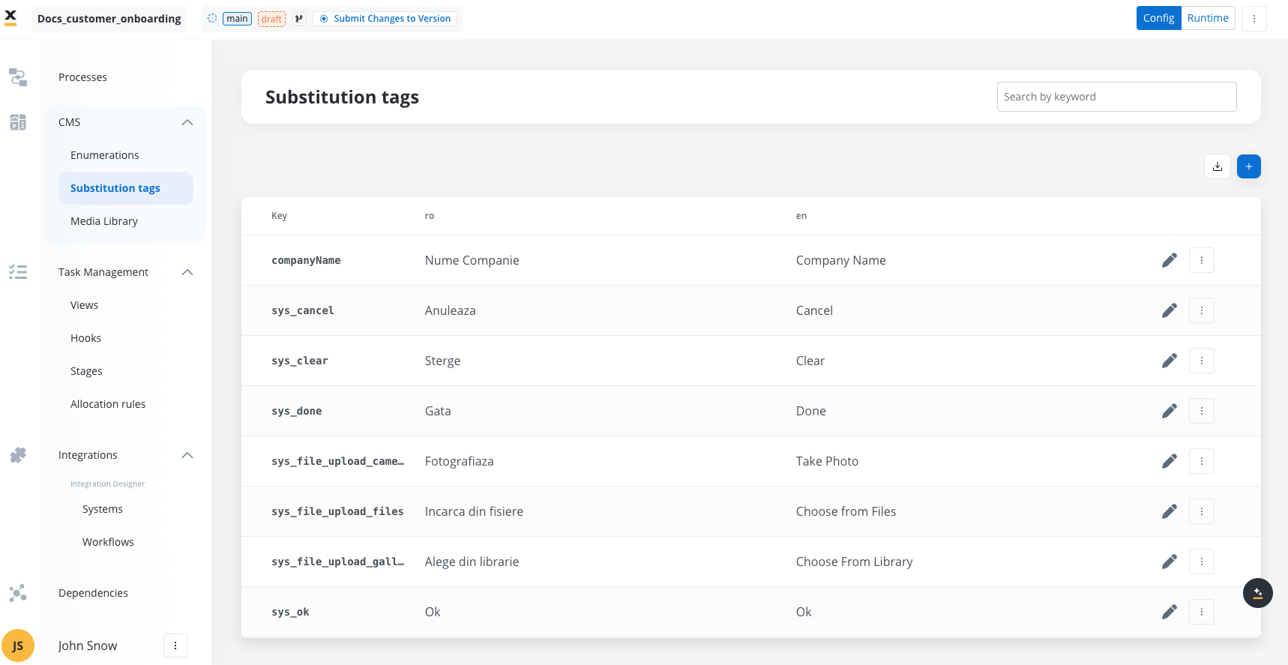Open Workflows under Integration Designer
The image size is (1288, 665).
pyautogui.click(x=109, y=542)
